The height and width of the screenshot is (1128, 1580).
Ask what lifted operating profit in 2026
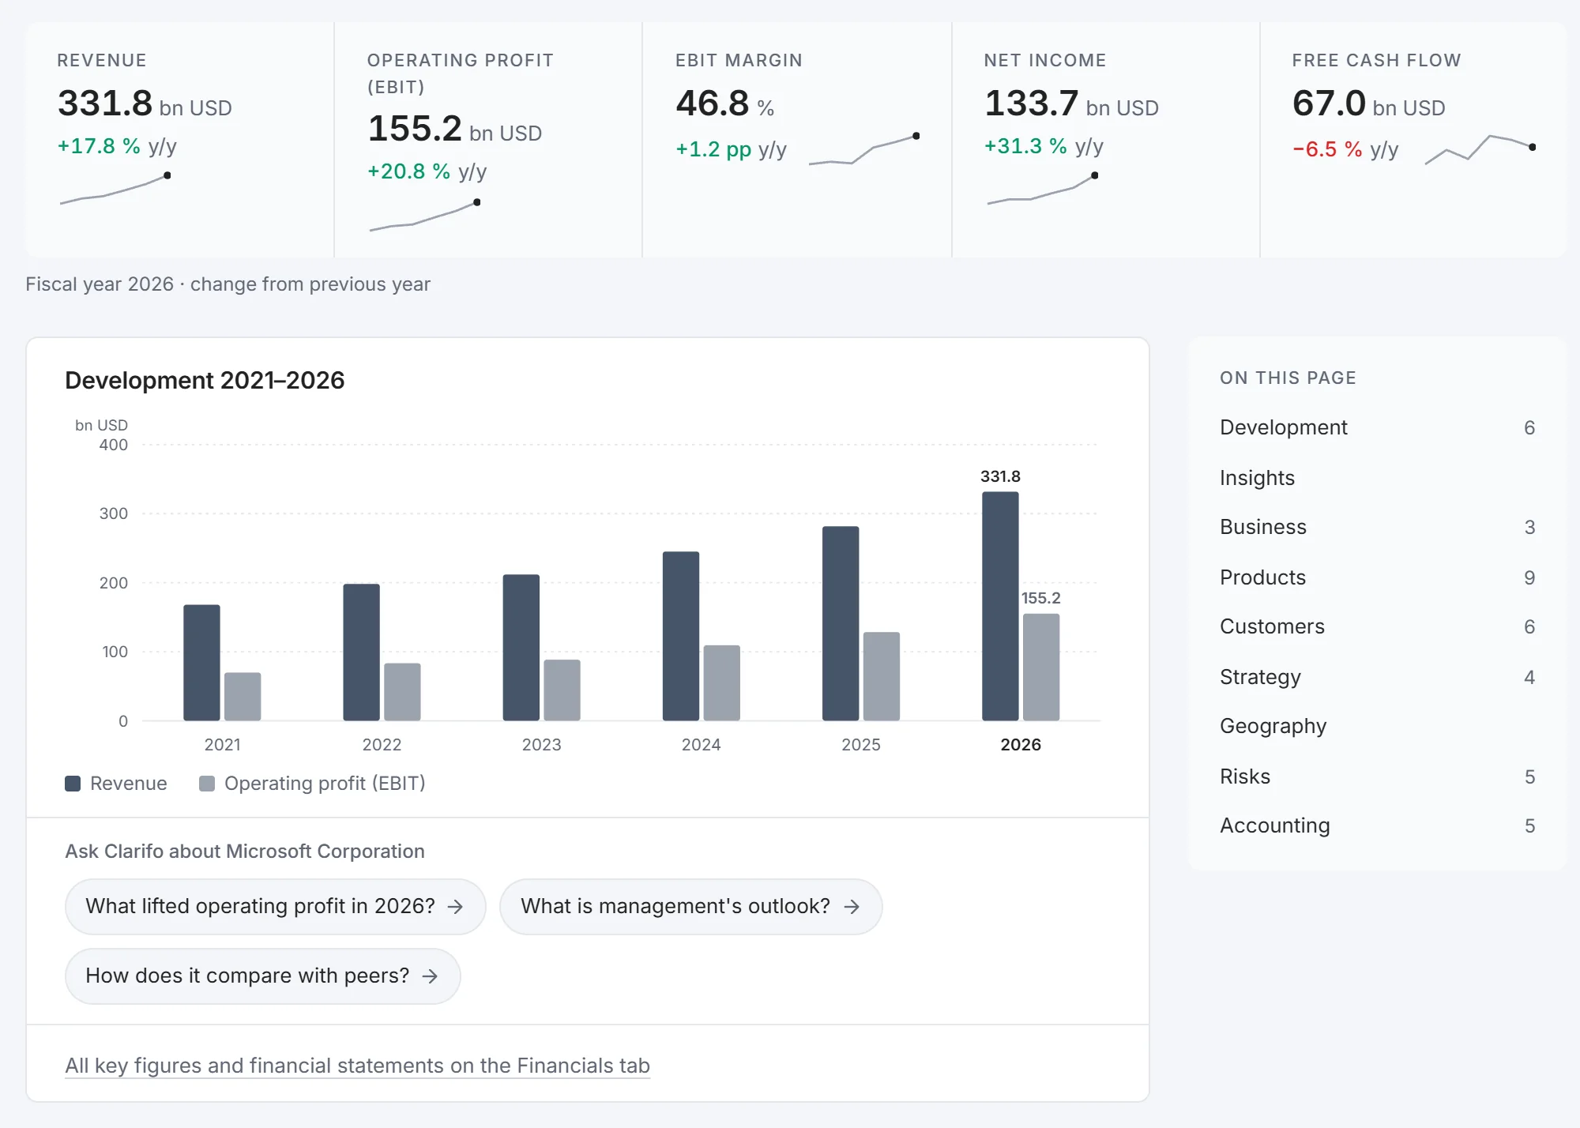[275, 907]
